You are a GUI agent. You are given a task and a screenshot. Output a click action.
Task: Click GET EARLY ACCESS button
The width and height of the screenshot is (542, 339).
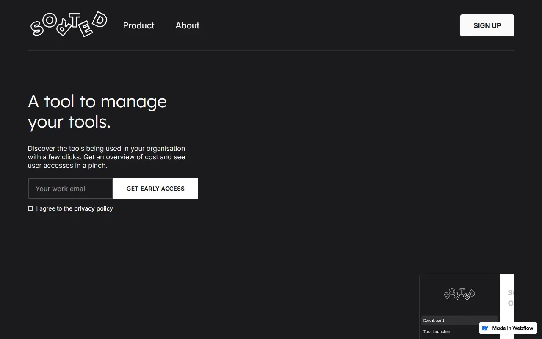point(155,189)
